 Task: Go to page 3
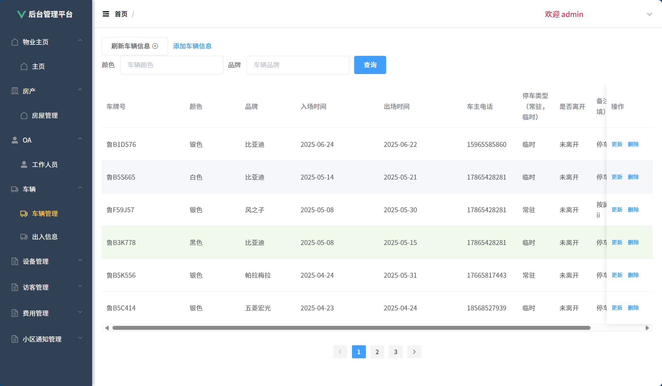point(396,352)
